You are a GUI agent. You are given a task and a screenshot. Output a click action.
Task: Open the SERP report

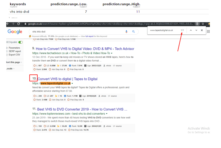click(15, 51)
